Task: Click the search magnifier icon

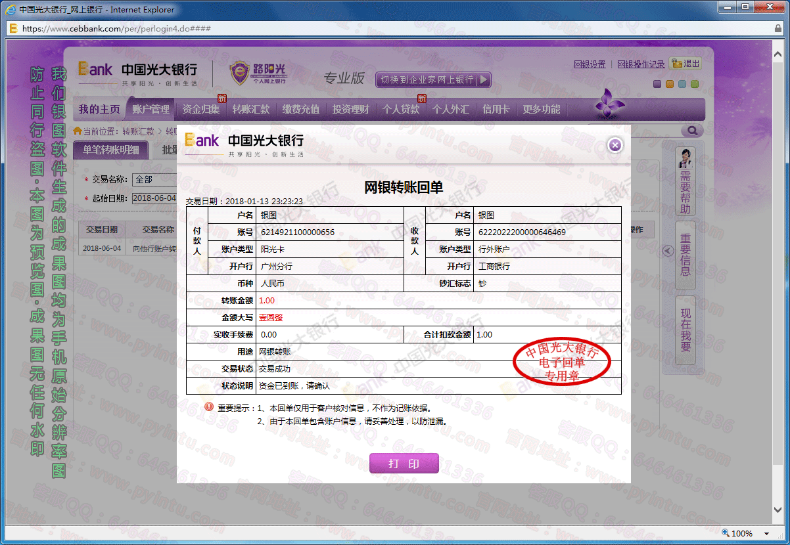Action: click(691, 131)
